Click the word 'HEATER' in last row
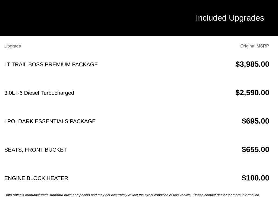 point(57,178)
